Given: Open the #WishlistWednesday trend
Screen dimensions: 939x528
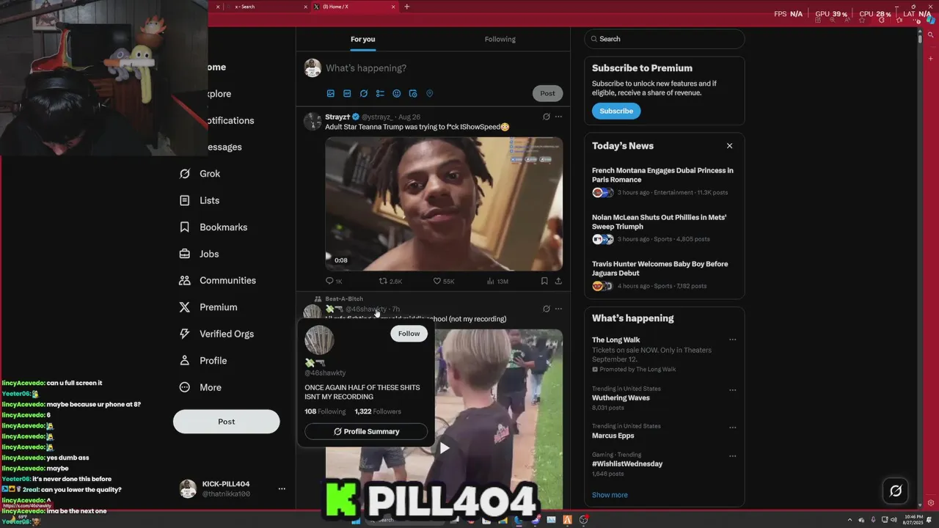Looking at the screenshot, I should 627,463.
